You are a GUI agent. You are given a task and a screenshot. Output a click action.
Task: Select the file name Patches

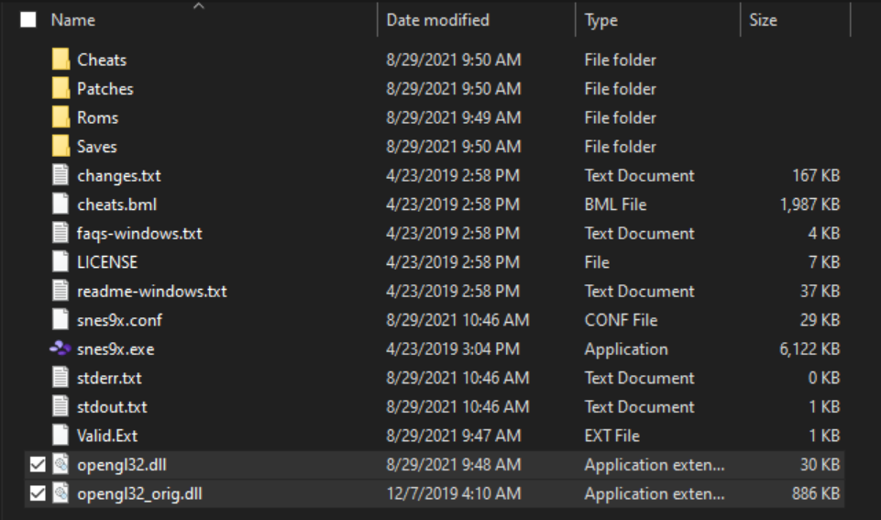coord(105,88)
